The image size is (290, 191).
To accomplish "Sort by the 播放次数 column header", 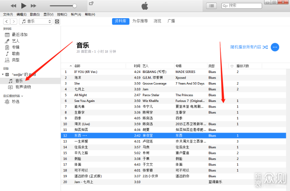I will click(x=242, y=66).
